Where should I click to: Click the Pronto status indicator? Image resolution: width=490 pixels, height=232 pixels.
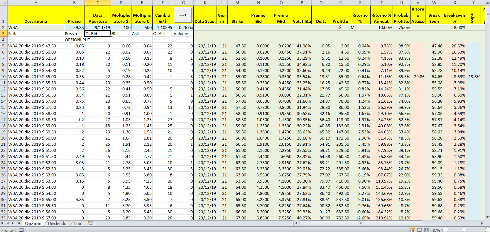point(7,230)
